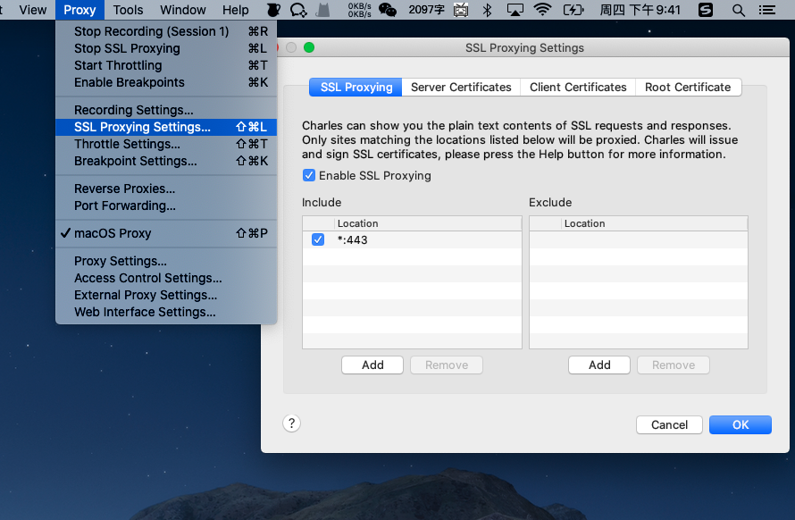Screen dimensions: 795x520
Task: Click Add under the Include list
Action: [x=372, y=365]
